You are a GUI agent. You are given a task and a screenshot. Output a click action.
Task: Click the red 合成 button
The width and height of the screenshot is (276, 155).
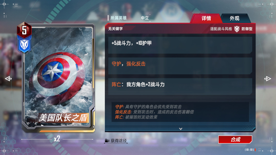[x=235, y=140]
